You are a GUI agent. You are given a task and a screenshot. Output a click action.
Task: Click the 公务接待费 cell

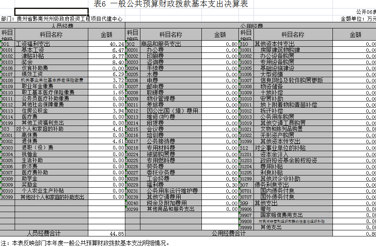pyautogui.click(x=171, y=141)
